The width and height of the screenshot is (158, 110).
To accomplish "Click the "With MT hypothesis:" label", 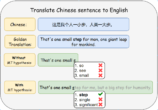I will pyautogui.click(x=20, y=87).
